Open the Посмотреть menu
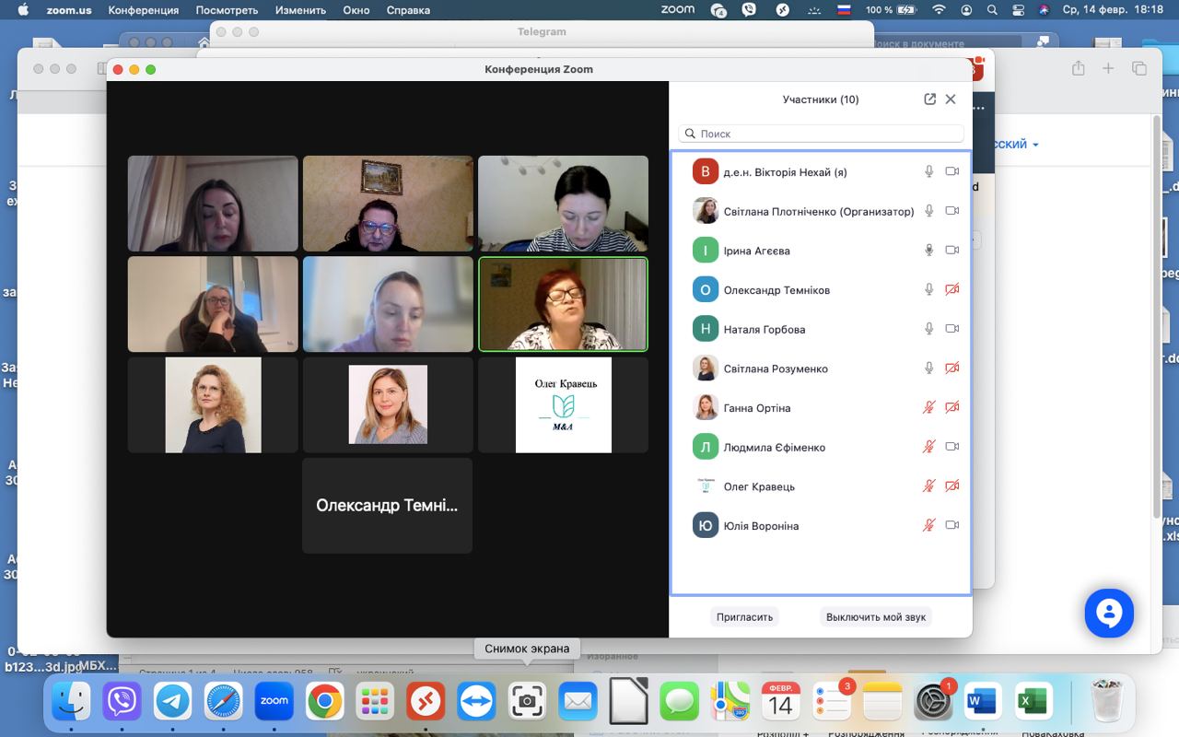The image size is (1179, 737). [227, 10]
